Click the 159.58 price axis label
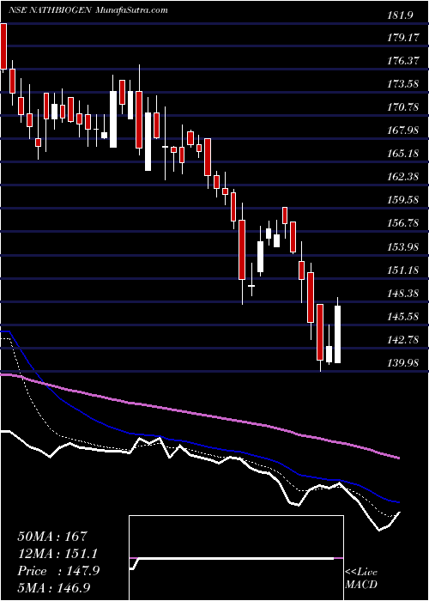 coord(403,200)
